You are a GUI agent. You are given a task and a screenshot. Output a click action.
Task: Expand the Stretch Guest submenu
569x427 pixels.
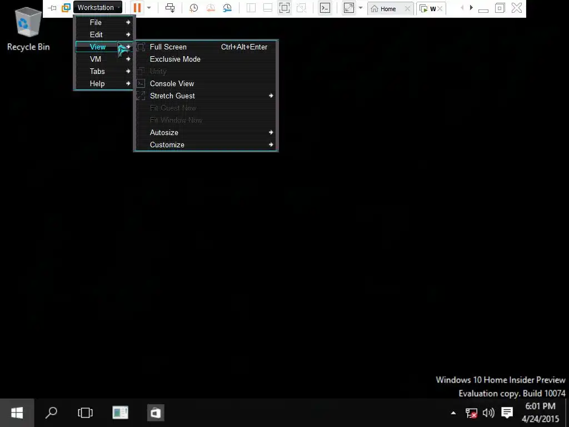coord(206,96)
